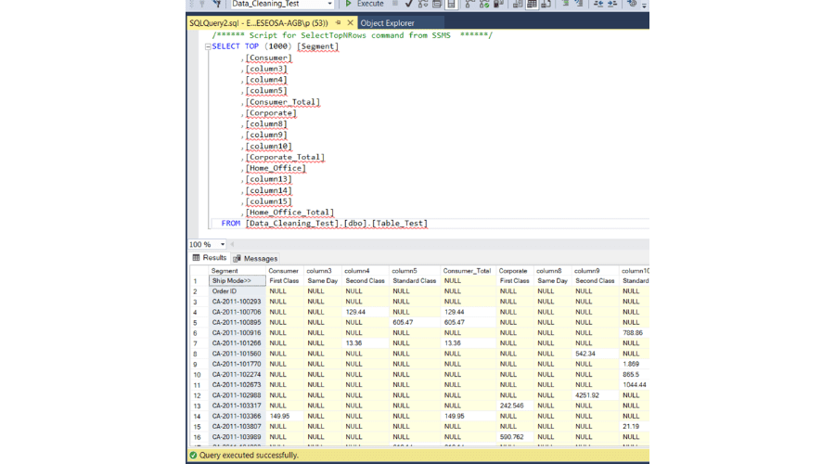
Task: Toggle IntelliSense Enabled icon
Action: [x=451, y=3]
